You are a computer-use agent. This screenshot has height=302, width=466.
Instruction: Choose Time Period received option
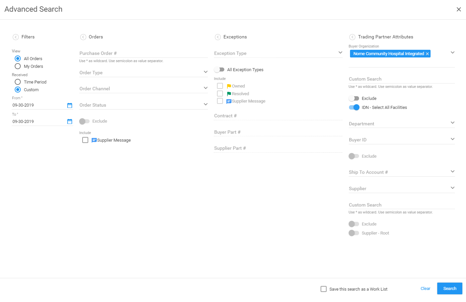[x=18, y=82]
